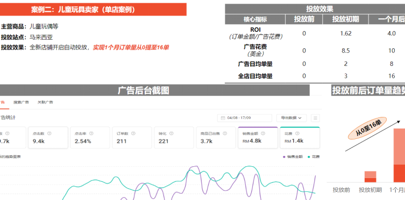Toggle the 花费 RM 1.4k metric card
This screenshot has width=405, height=200.
(x=300, y=137)
